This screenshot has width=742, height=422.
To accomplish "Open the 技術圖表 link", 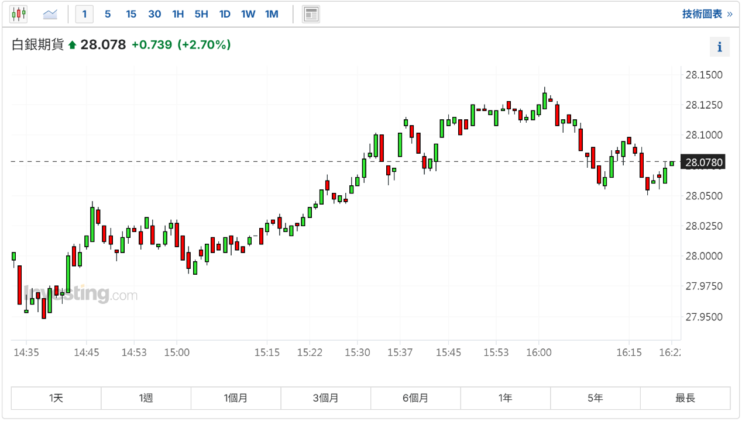I will click(706, 14).
